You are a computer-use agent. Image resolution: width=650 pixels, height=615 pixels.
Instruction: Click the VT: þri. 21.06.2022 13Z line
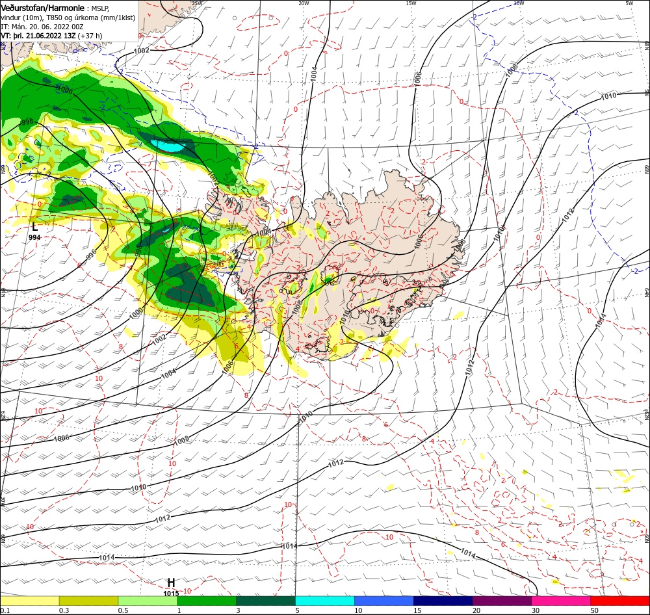click(x=51, y=36)
